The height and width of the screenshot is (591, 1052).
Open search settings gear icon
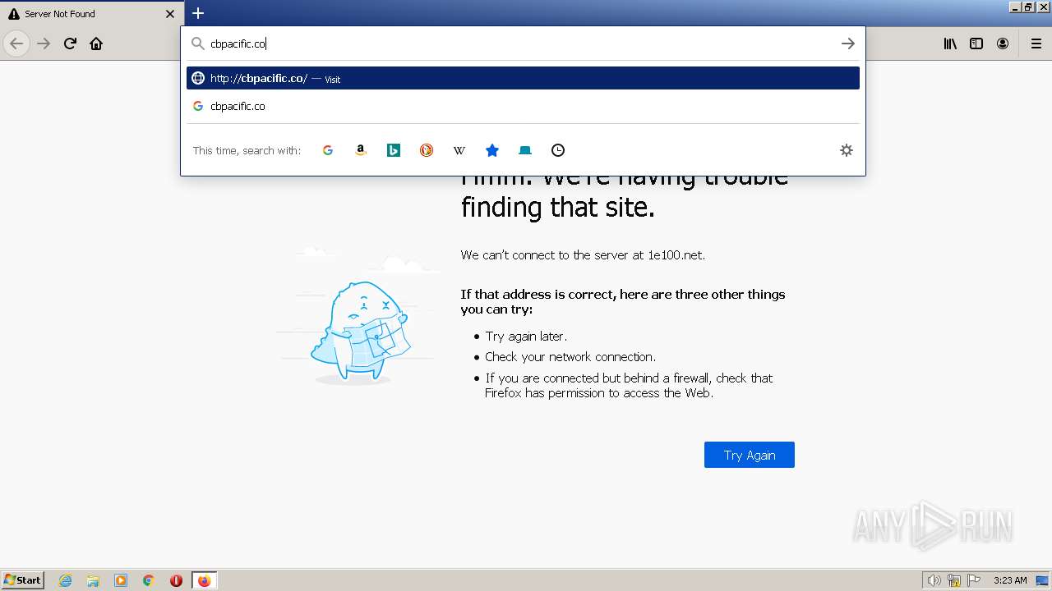pyautogui.click(x=847, y=150)
